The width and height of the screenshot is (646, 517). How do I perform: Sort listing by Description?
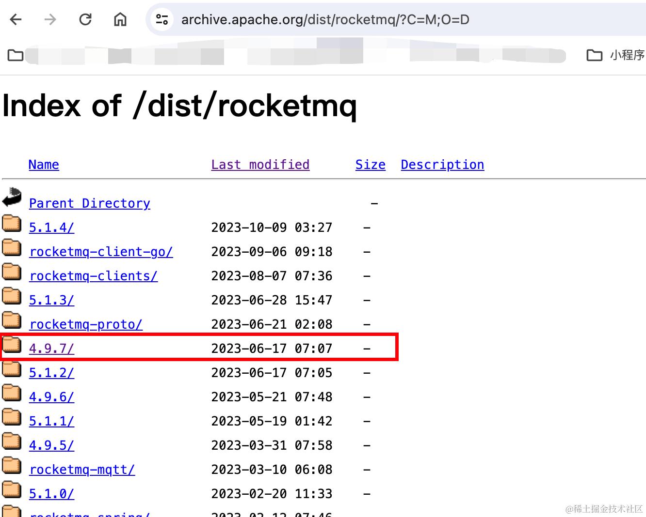point(442,165)
